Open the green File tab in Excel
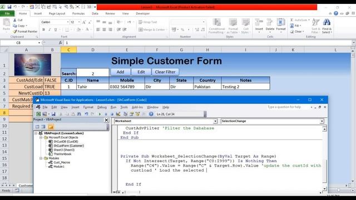 click(7, 13)
